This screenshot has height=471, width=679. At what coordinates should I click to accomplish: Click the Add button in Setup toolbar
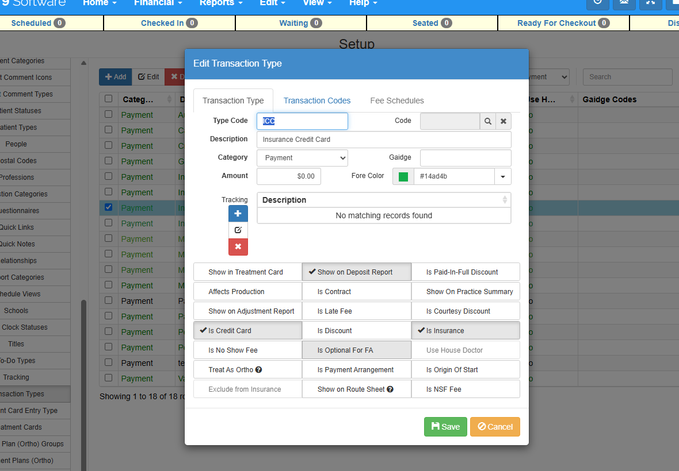pos(116,77)
